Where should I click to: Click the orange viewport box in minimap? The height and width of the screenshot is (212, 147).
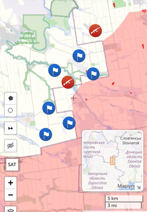click(x=113, y=161)
